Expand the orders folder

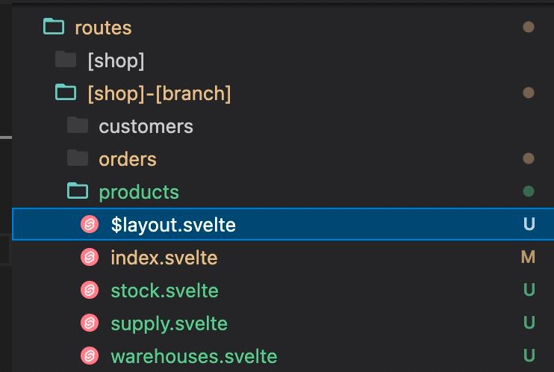[128, 159]
